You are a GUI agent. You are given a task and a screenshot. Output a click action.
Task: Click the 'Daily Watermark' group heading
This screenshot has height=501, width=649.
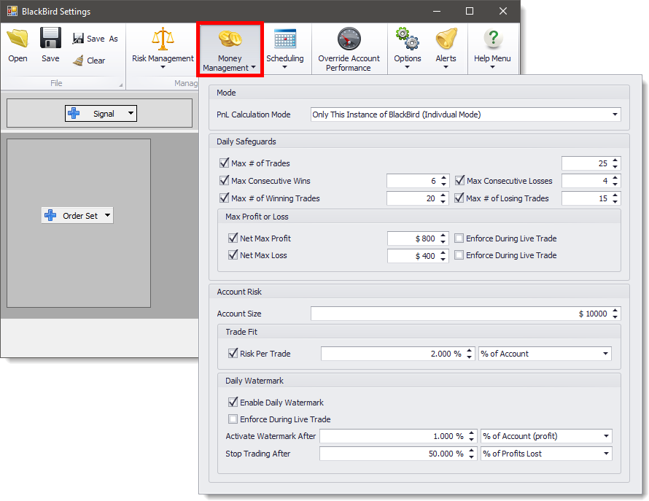point(254,381)
